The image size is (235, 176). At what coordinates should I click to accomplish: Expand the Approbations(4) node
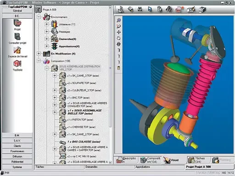tap(47, 46)
